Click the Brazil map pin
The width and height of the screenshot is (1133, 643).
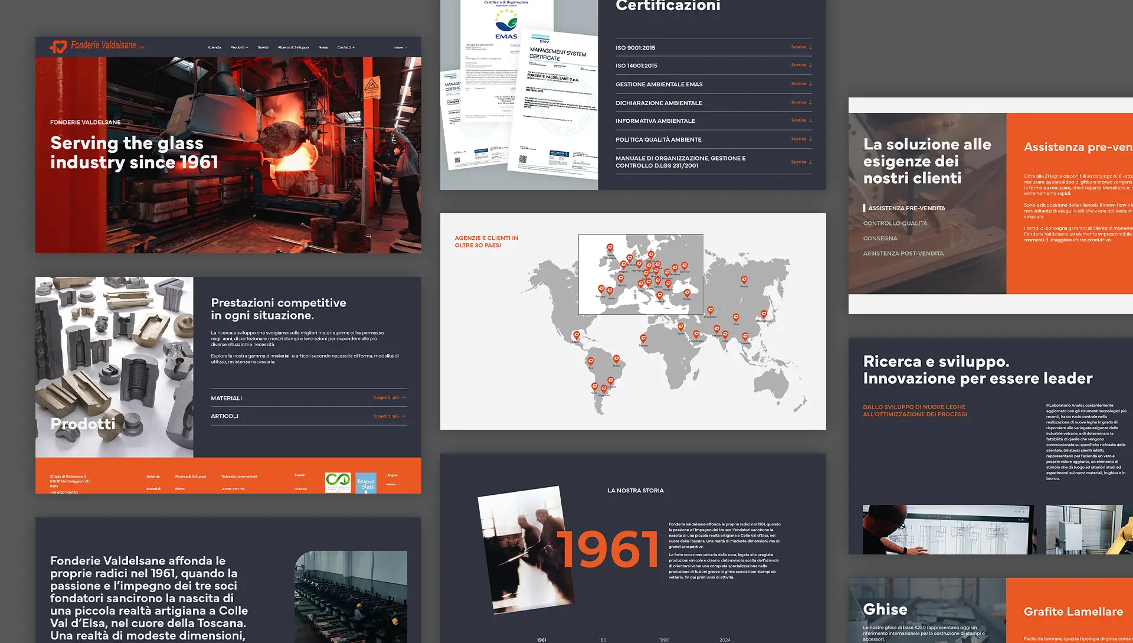pyautogui.click(x=616, y=359)
